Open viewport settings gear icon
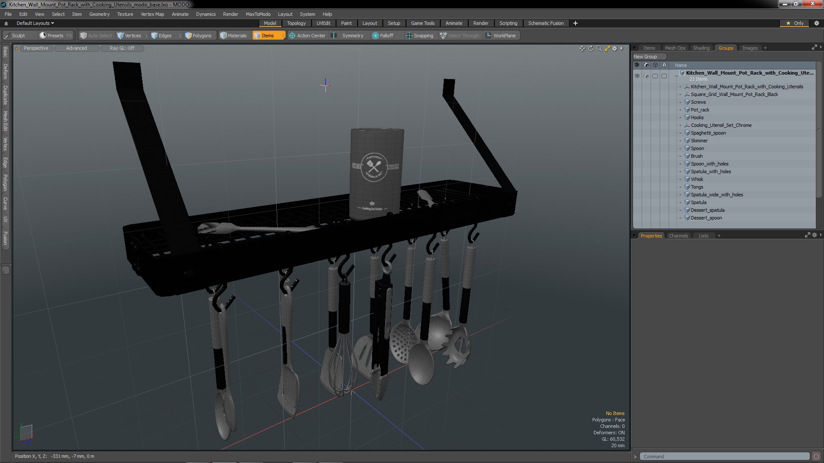824x463 pixels. coord(615,48)
